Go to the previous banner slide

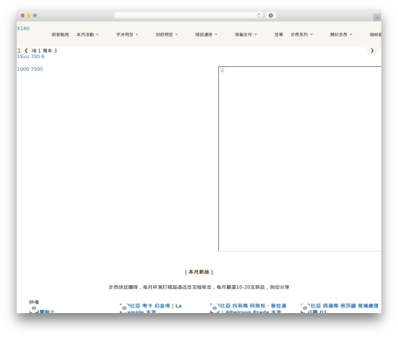[x=26, y=50]
